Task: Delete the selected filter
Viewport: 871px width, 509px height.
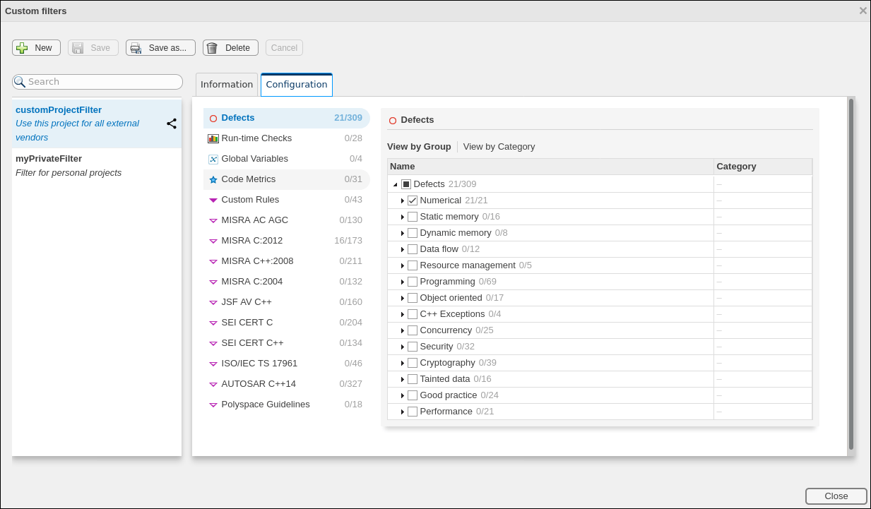Action: coord(230,47)
